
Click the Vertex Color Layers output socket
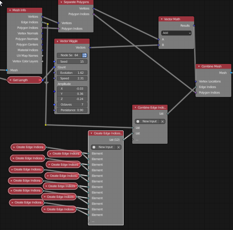42,61
